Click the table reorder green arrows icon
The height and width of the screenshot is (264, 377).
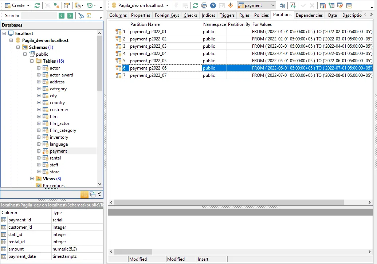[x=331, y=5]
